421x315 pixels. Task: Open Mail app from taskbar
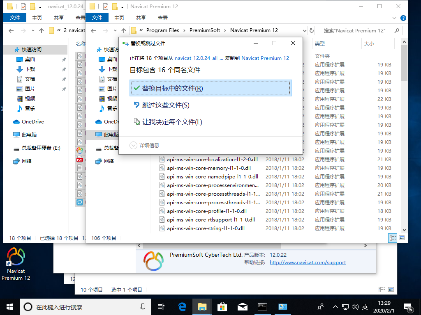[x=243, y=307]
